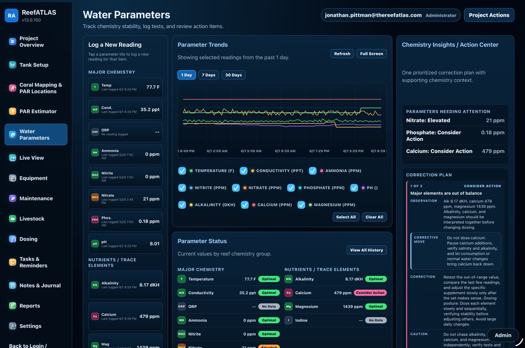Click the Alk icon on Alkalinity tile

click(x=95, y=285)
